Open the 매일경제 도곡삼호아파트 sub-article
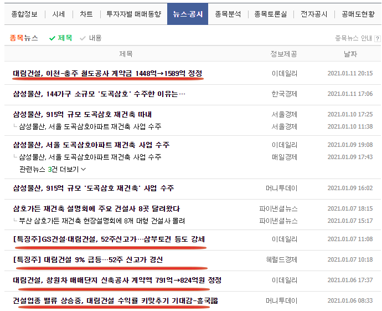 pos(90,157)
